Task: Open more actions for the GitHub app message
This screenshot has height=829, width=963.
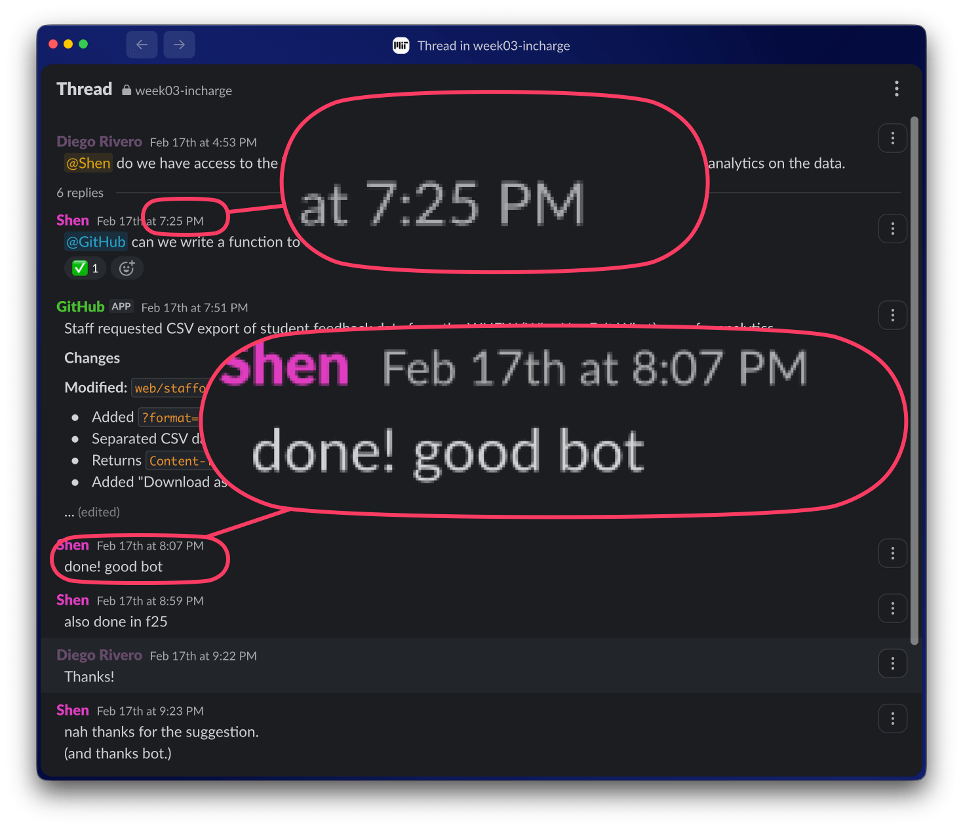Action: click(x=892, y=315)
